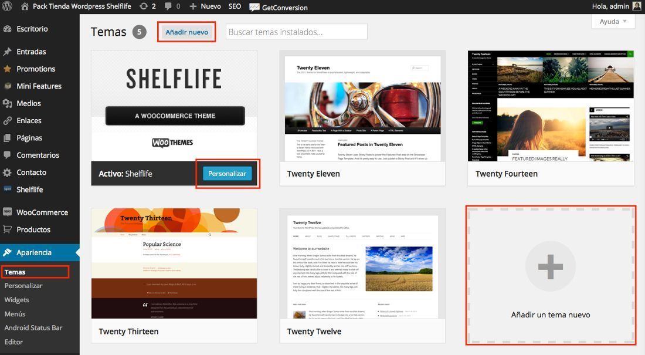Open Android Status Bar submenu item
Screen dimensions: 645x355
pyautogui.click(x=33, y=328)
